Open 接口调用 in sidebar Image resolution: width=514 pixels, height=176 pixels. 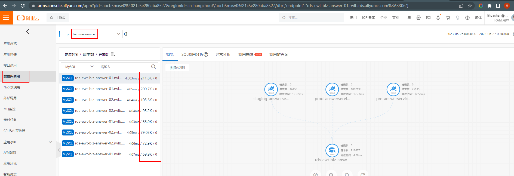pos(10,66)
